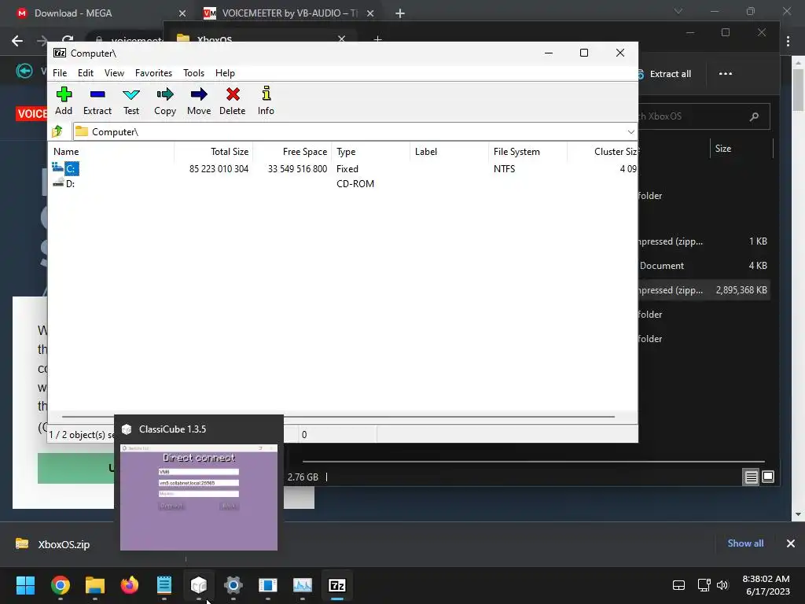The width and height of the screenshot is (805, 604).
Task: Click Extract all in File Explorer
Action: coord(664,74)
